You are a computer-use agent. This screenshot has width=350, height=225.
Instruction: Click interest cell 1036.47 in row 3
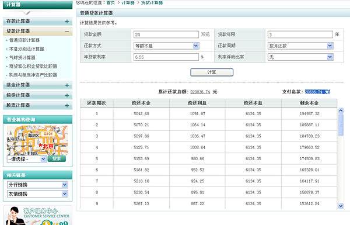(x=198, y=136)
